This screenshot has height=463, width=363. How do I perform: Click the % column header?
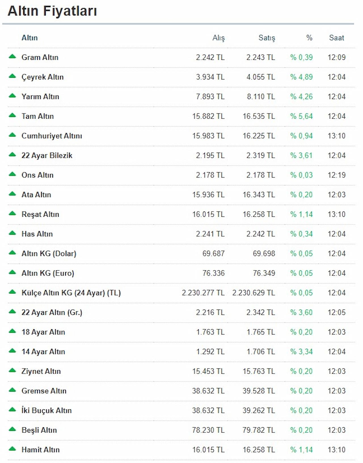click(309, 38)
